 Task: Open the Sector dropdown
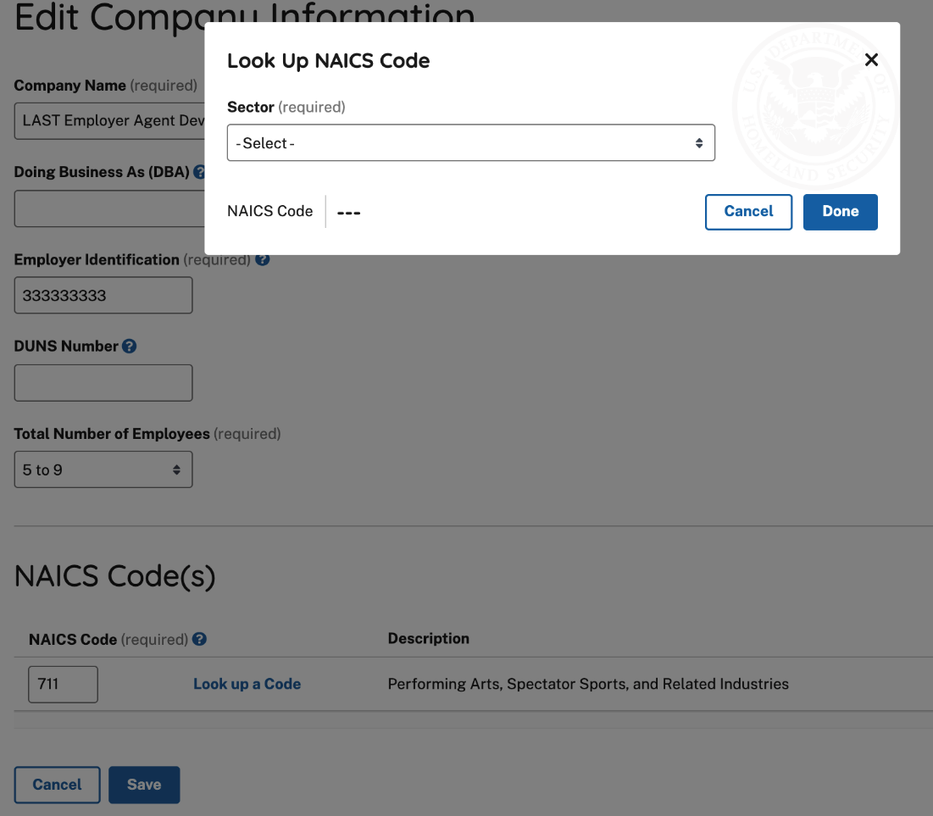[470, 143]
